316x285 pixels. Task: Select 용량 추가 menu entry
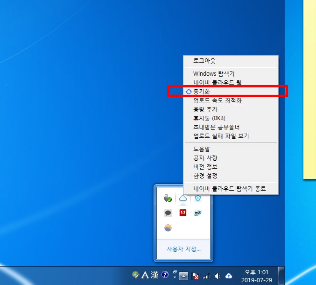pos(231,109)
